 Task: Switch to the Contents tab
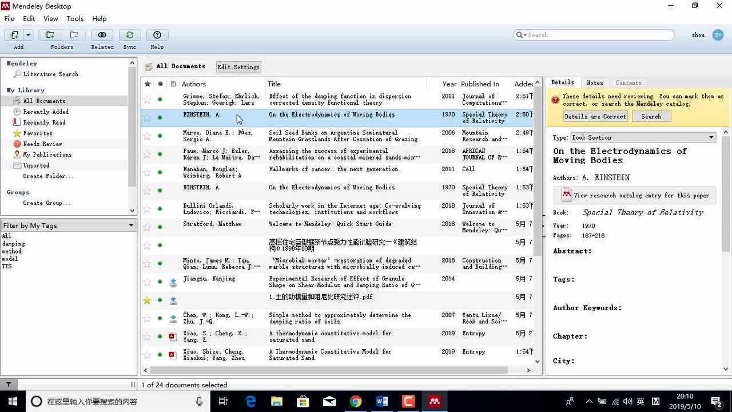pos(628,83)
